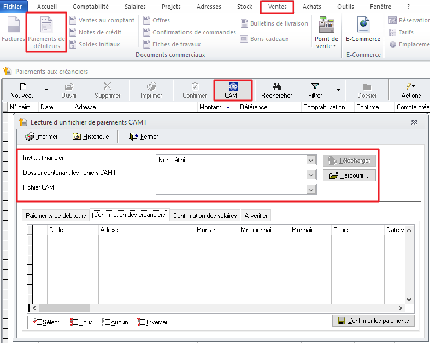Click Confirmer les paiements button
Screen dimensions: 430x343
(373, 321)
